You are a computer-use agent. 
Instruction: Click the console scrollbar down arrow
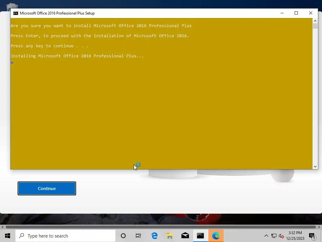(x=315, y=167)
